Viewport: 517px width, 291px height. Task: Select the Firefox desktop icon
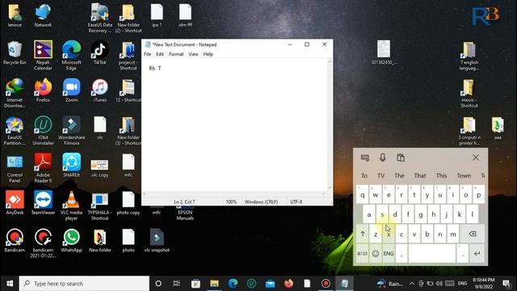[x=43, y=90]
